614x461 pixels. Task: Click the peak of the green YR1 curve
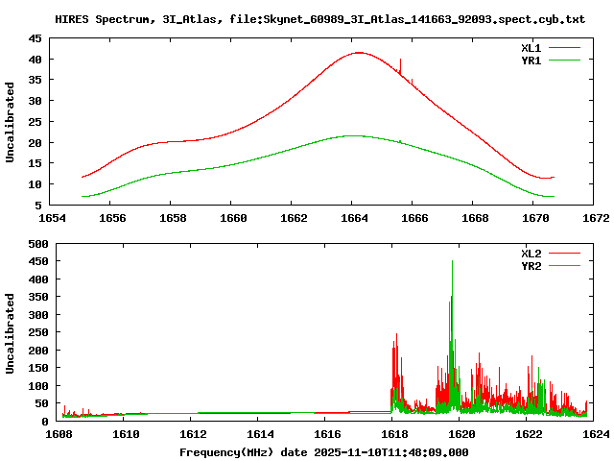(x=353, y=135)
